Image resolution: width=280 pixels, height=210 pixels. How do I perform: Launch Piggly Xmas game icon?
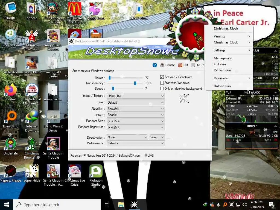coord(96,10)
